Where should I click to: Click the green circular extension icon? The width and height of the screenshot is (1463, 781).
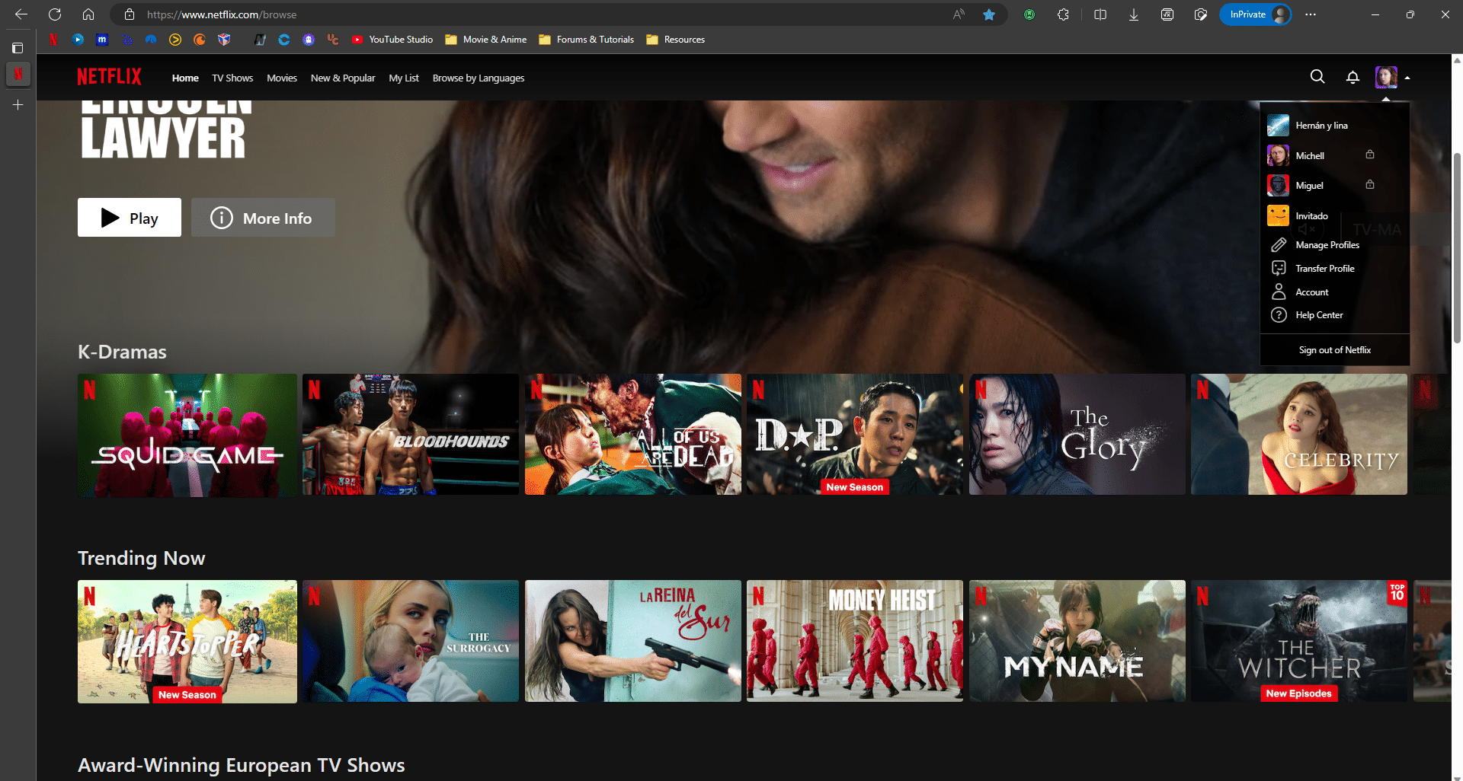[x=1029, y=14]
